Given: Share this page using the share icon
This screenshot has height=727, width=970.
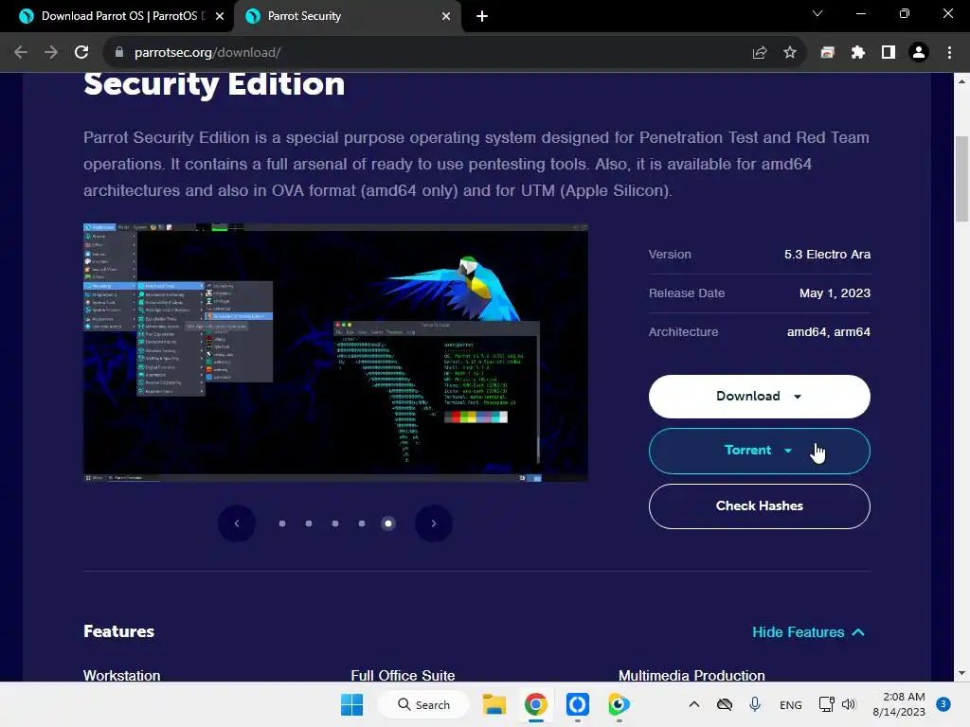Looking at the screenshot, I should (x=759, y=53).
